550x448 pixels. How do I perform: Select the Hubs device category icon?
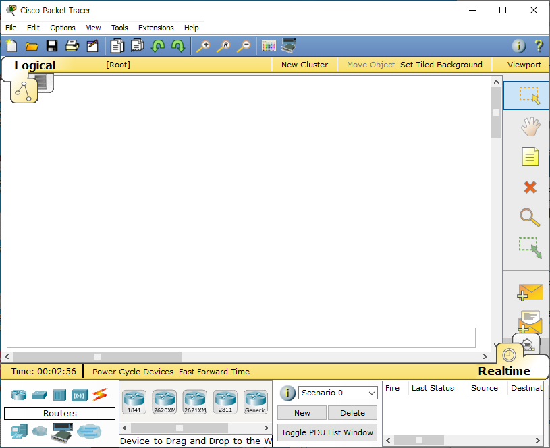(x=59, y=395)
